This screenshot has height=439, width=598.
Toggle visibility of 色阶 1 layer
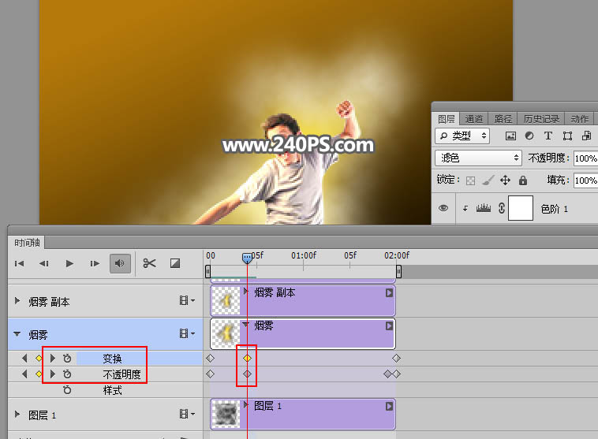pos(443,208)
